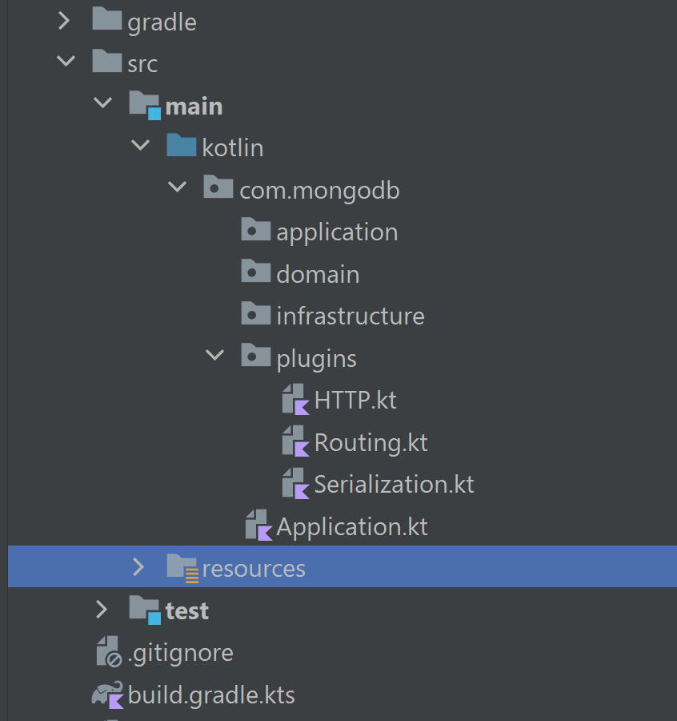Collapse the src folder
The width and height of the screenshot is (677, 721).
[66, 62]
